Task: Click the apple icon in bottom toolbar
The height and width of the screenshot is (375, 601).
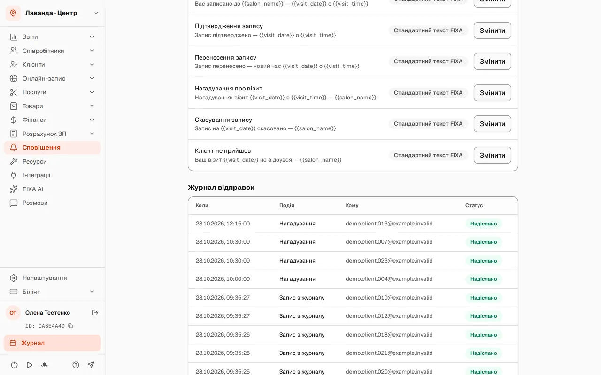Action: coord(14,365)
